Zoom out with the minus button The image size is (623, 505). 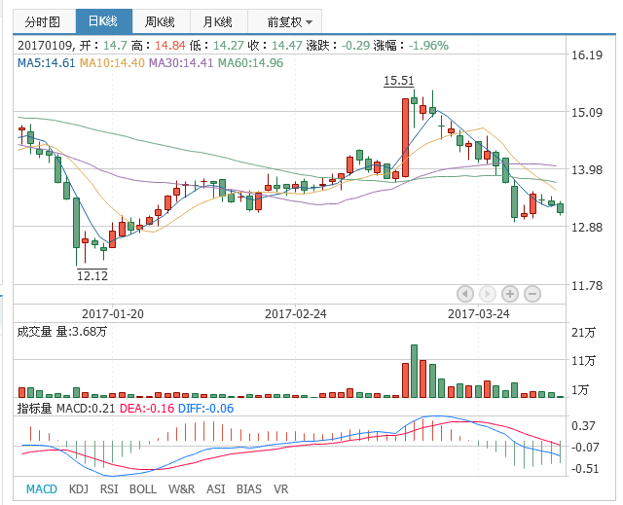532,293
